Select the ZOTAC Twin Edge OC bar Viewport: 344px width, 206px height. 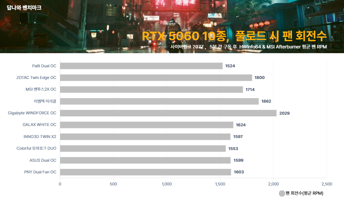point(156,78)
